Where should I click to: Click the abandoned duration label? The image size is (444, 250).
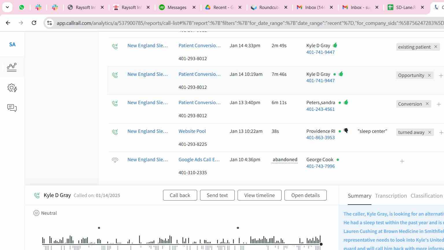(285, 160)
